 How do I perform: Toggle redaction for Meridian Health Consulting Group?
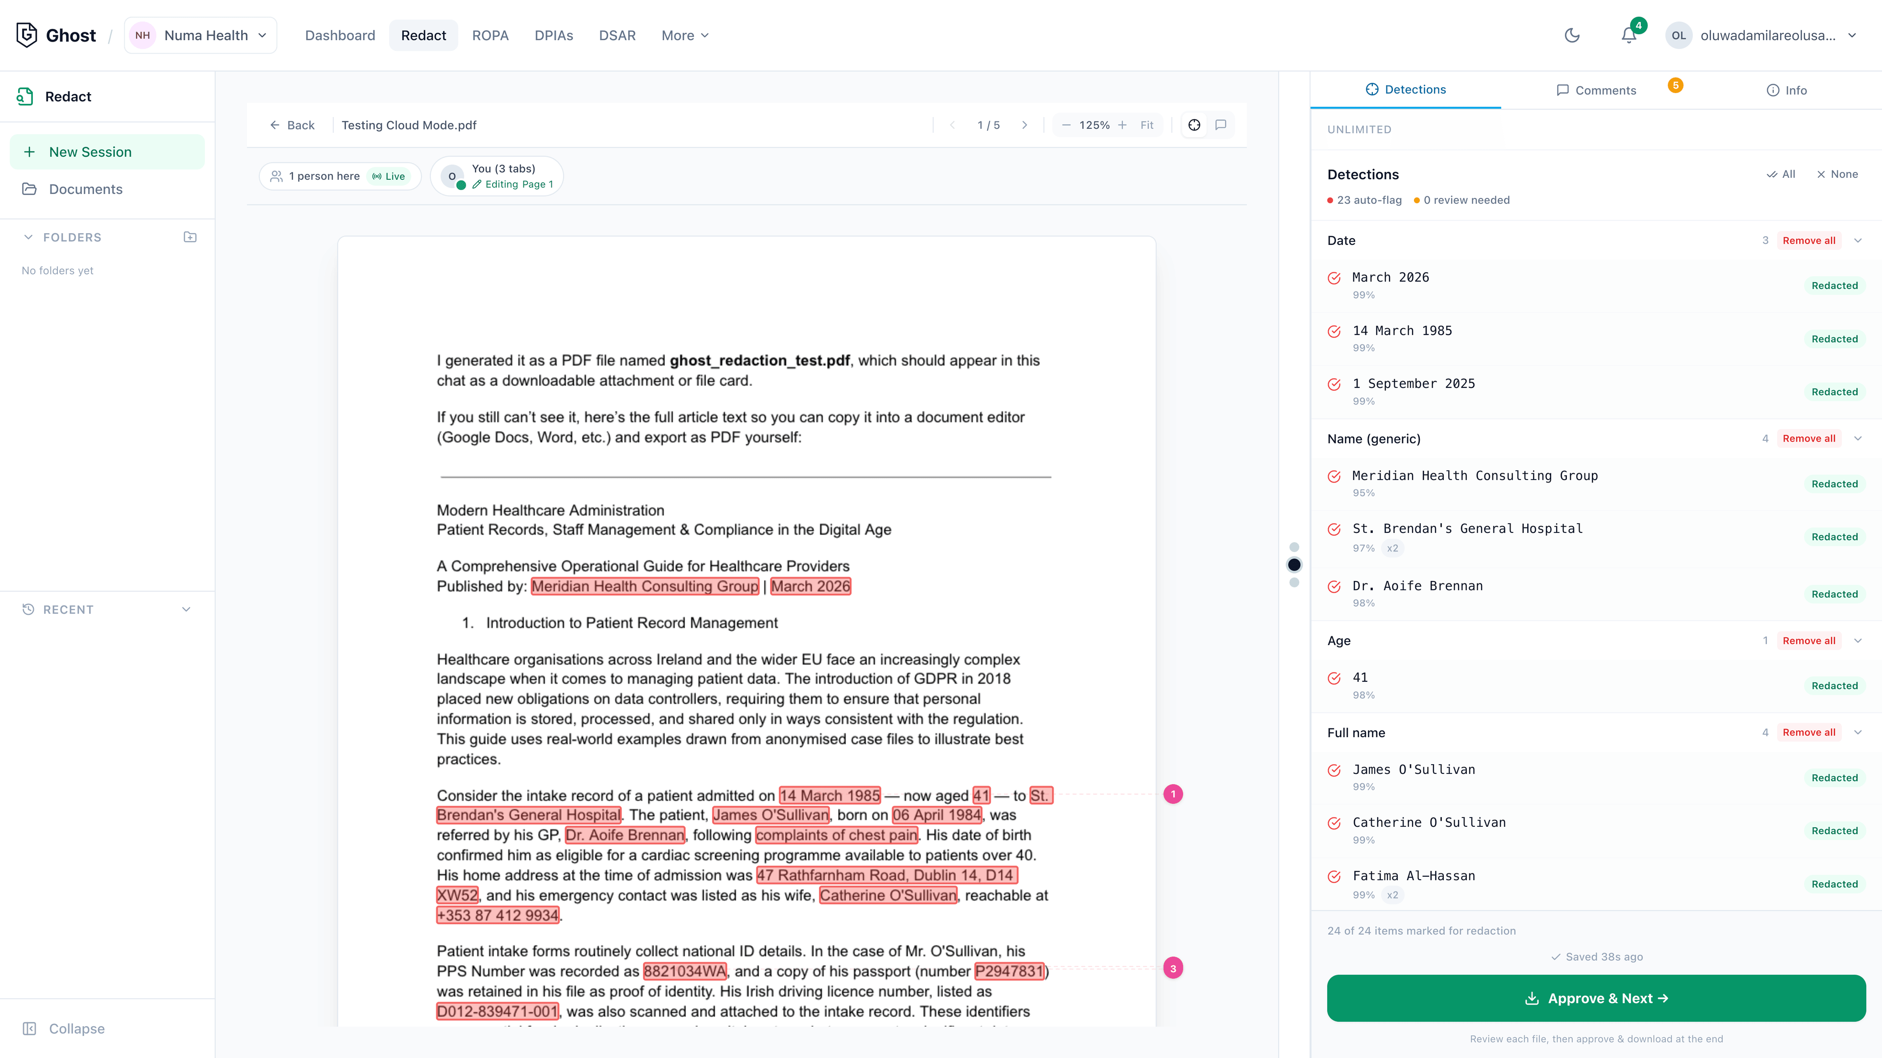coord(1334,477)
